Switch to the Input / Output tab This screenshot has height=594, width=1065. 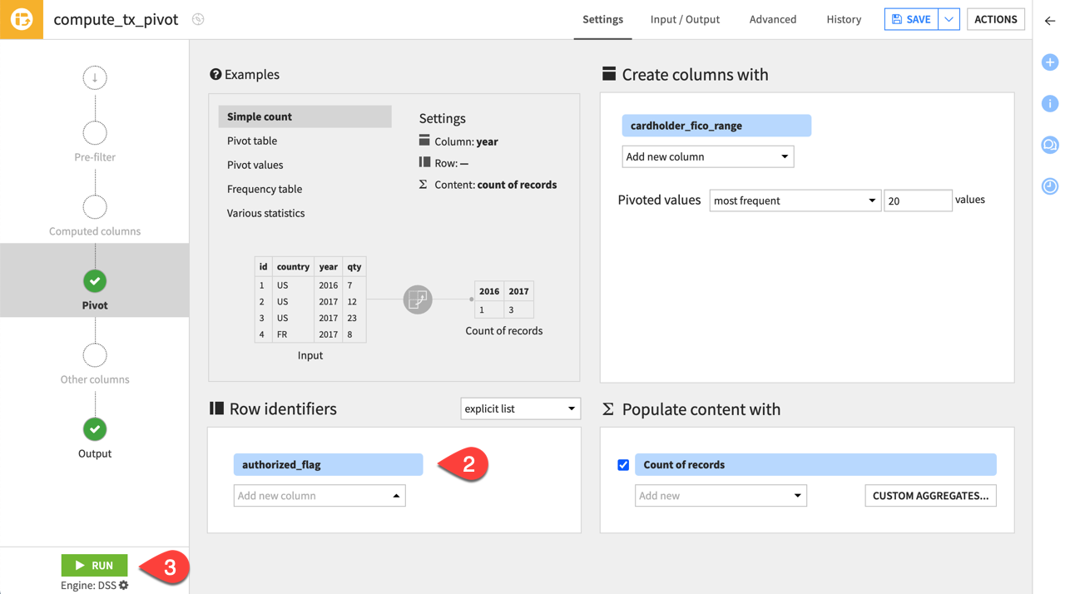pos(685,19)
